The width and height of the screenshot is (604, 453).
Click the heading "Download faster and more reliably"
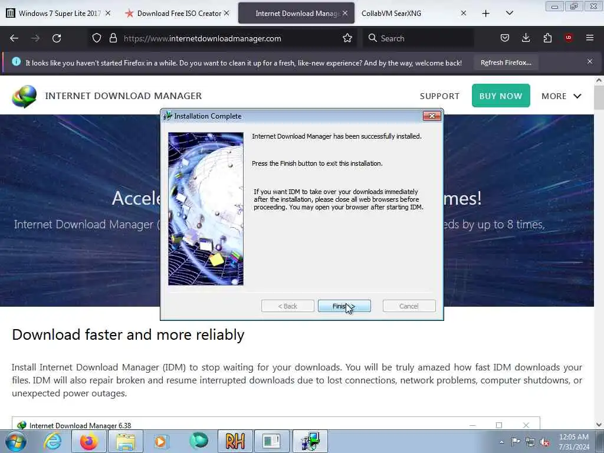[128, 335]
